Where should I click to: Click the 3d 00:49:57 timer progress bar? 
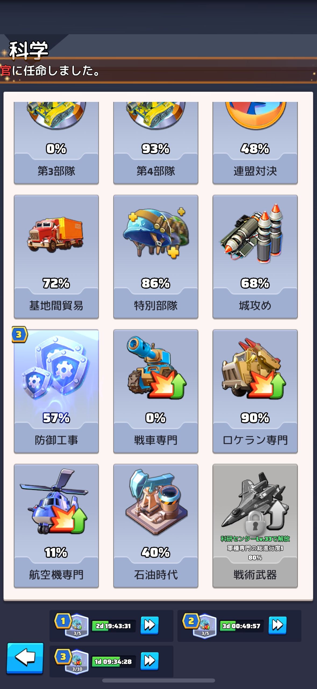tap(241, 626)
